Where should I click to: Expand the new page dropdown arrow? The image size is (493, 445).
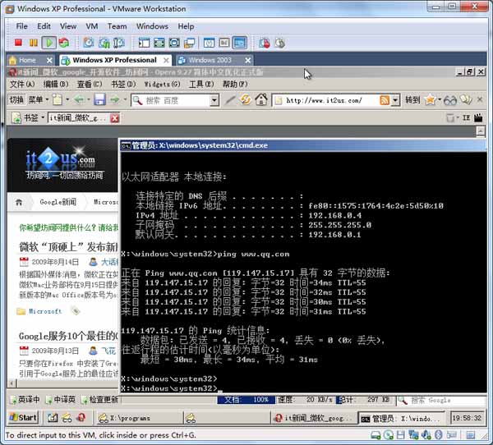67,100
